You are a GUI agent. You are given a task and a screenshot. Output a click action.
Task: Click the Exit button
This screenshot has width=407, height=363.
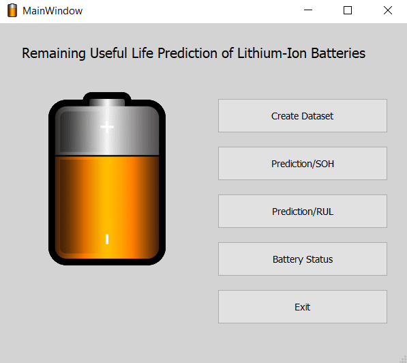(303, 307)
